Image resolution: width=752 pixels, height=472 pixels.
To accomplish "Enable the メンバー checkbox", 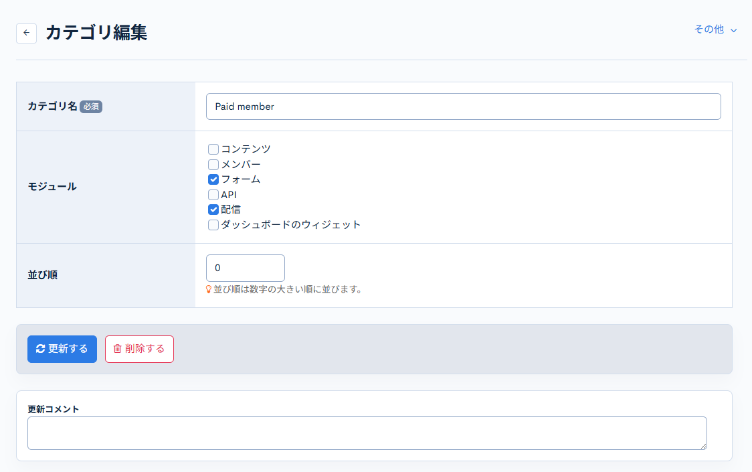I will point(213,164).
